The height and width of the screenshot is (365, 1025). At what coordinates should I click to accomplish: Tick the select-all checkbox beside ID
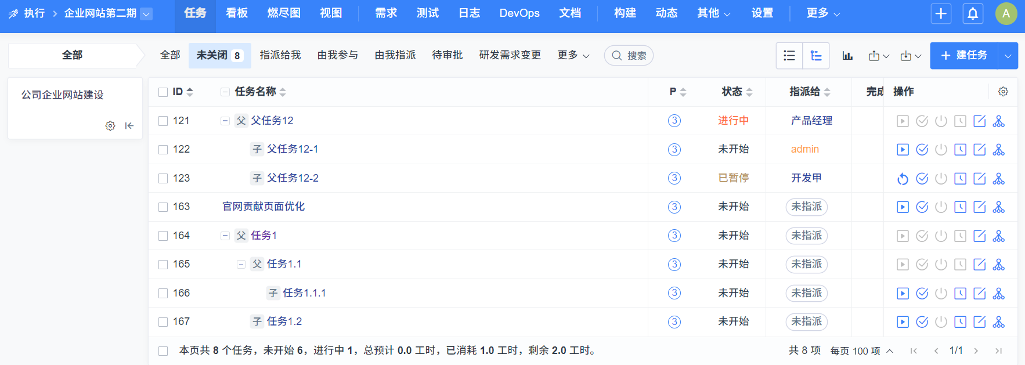163,92
